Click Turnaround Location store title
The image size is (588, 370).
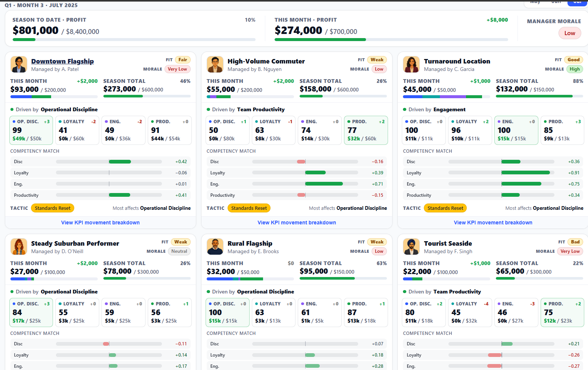[x=457, y=61]
